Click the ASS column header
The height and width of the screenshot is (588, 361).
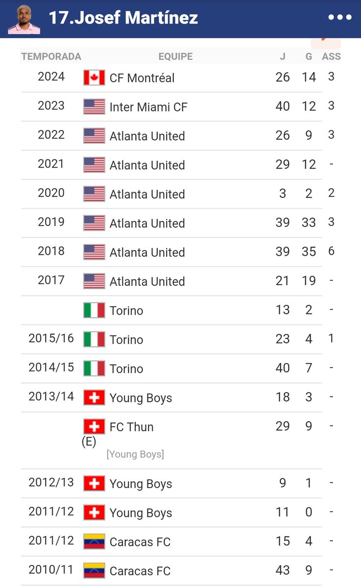tap(331, 56)
